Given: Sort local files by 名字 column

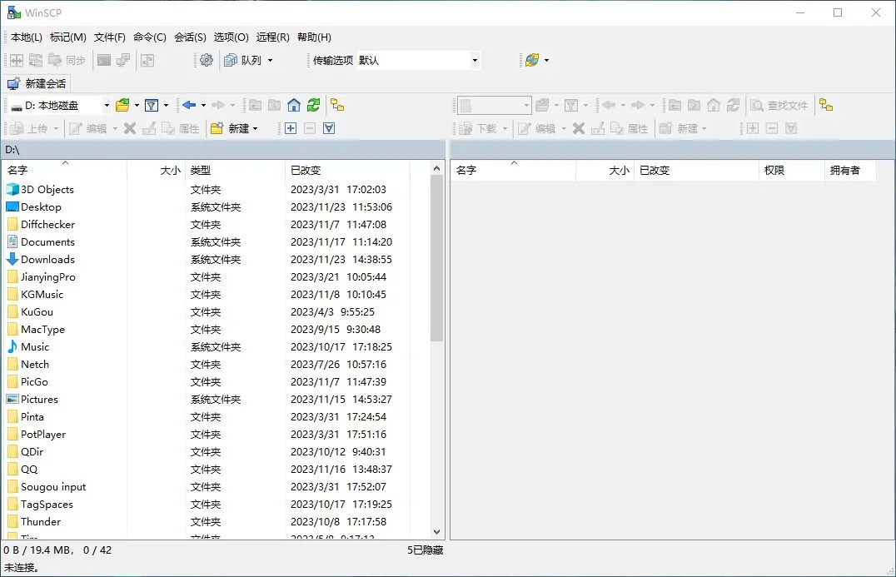Looking at the screenshot, I should (x=64, y=170).
